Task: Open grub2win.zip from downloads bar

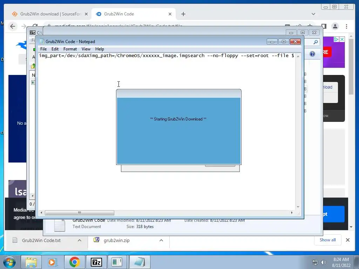Action: pyautogui.click(x=116, y=240)
